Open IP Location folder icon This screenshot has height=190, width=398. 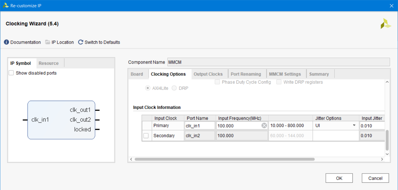click(x=48, y=42)
